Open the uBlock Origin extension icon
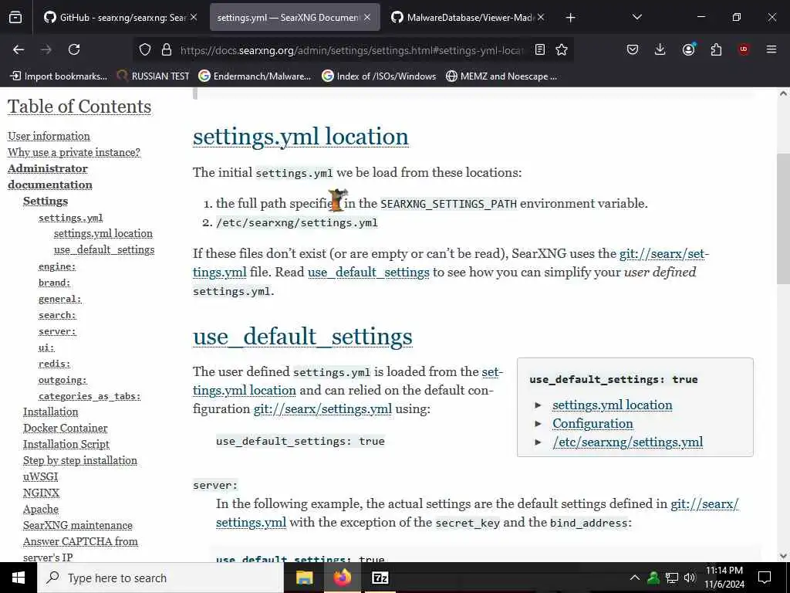The height and width of the screenshot is (593, 790). (x=744, y=49)
